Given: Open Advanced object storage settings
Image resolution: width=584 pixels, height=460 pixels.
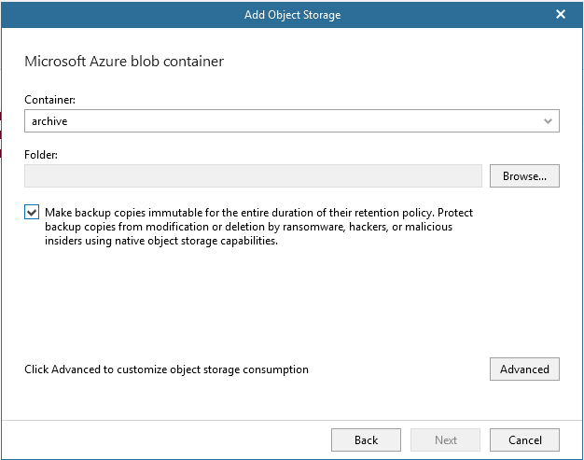Looking at the screenshot, I should pos(524,369).
